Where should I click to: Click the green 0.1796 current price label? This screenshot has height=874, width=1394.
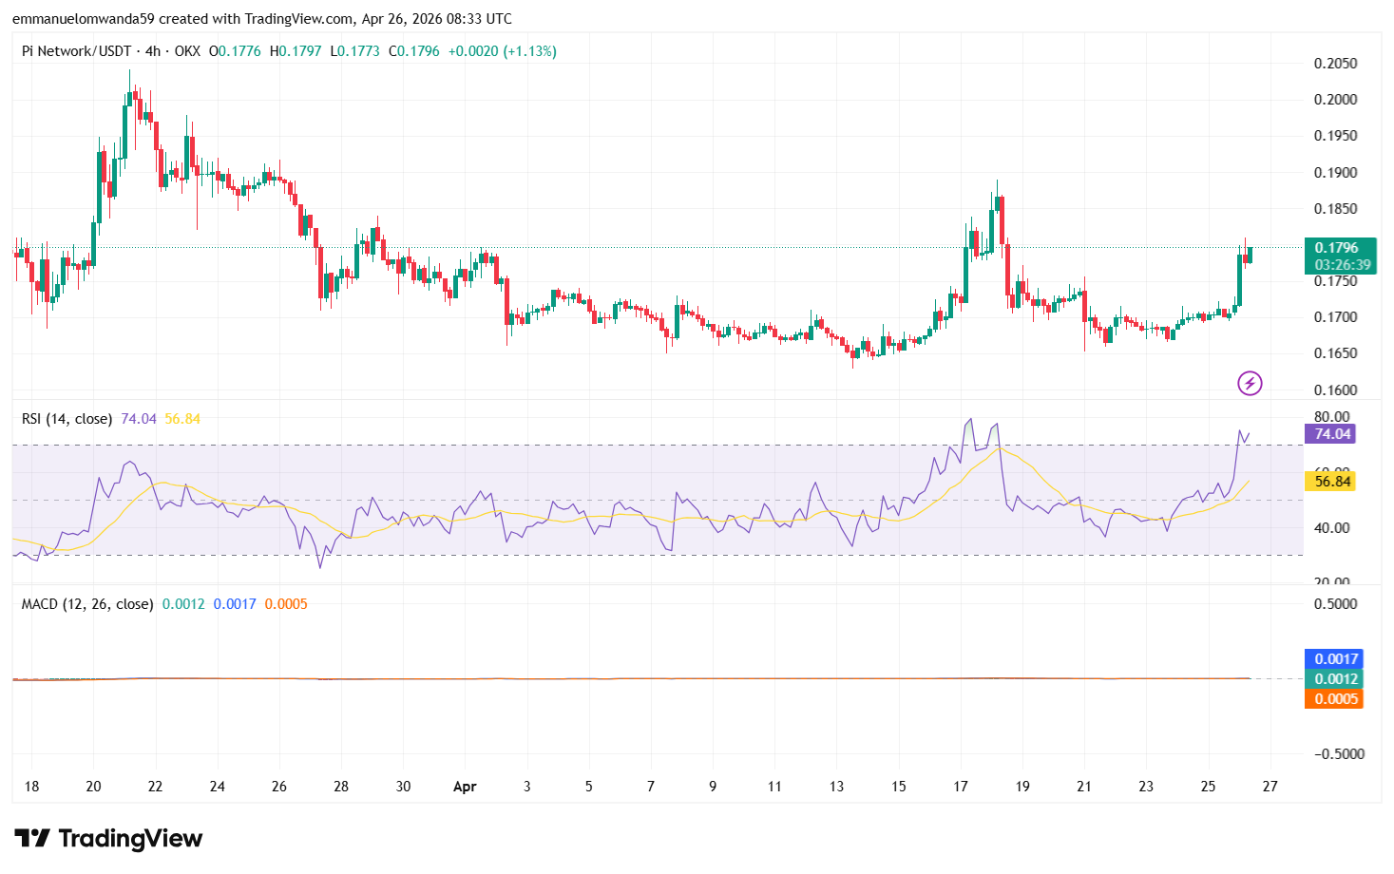point(1339,248)
